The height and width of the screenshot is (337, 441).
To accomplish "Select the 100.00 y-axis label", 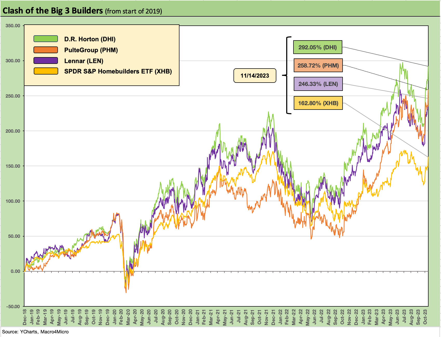I will point(13,201).
